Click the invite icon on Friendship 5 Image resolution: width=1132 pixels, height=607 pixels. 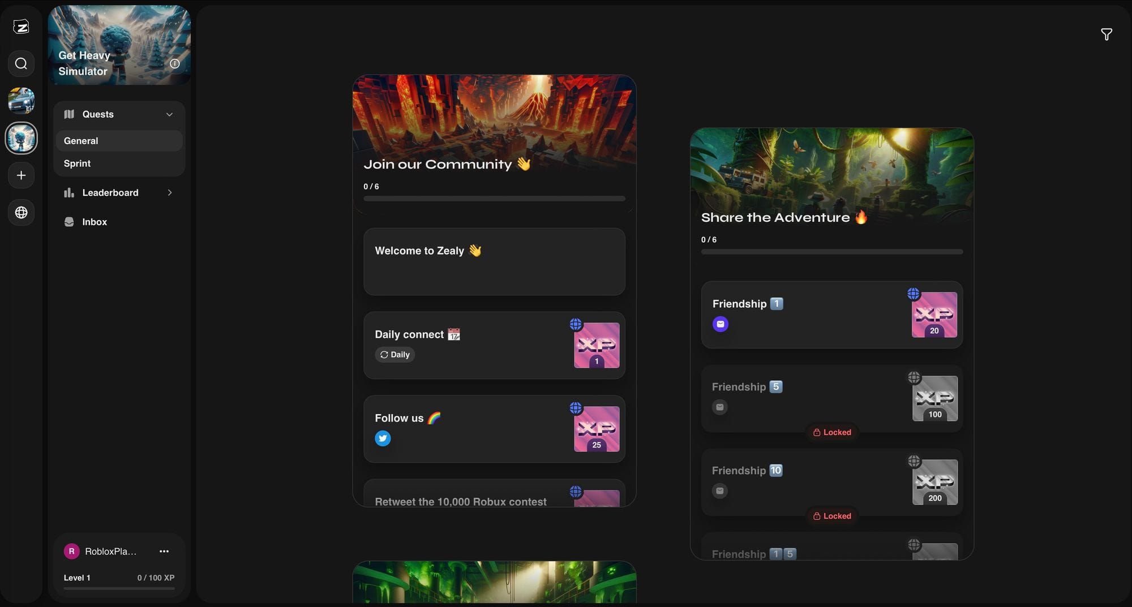coord(720,407)
